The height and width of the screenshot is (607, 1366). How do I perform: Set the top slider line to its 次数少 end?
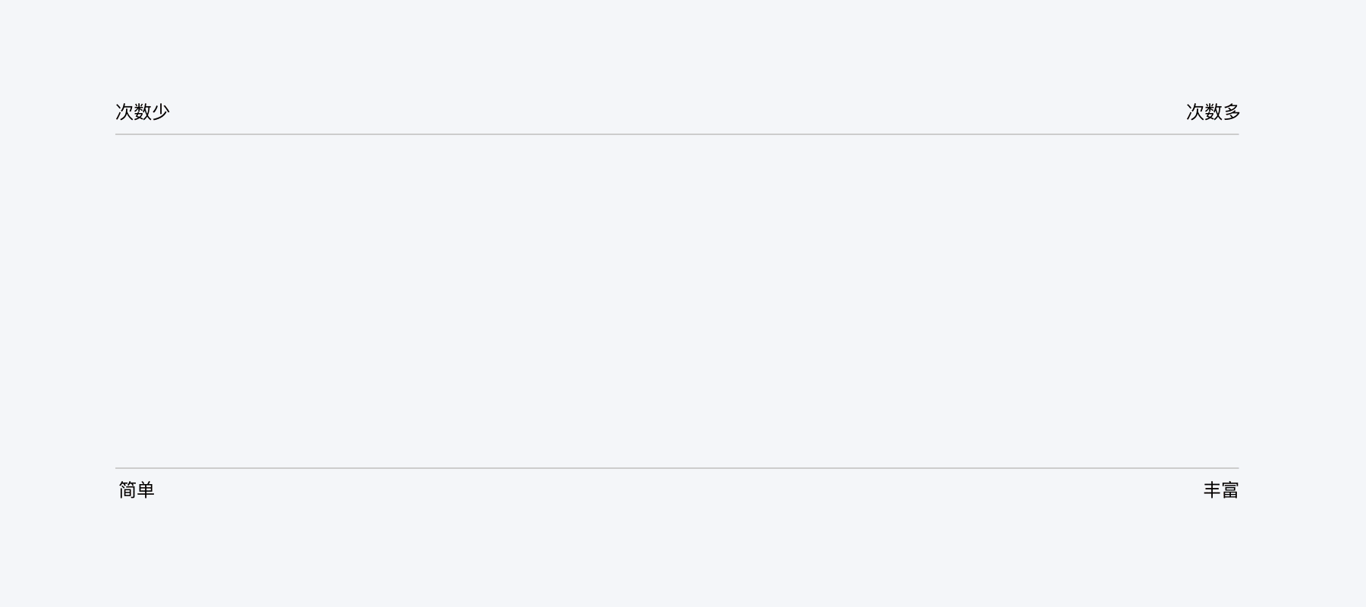pos(117,134)
